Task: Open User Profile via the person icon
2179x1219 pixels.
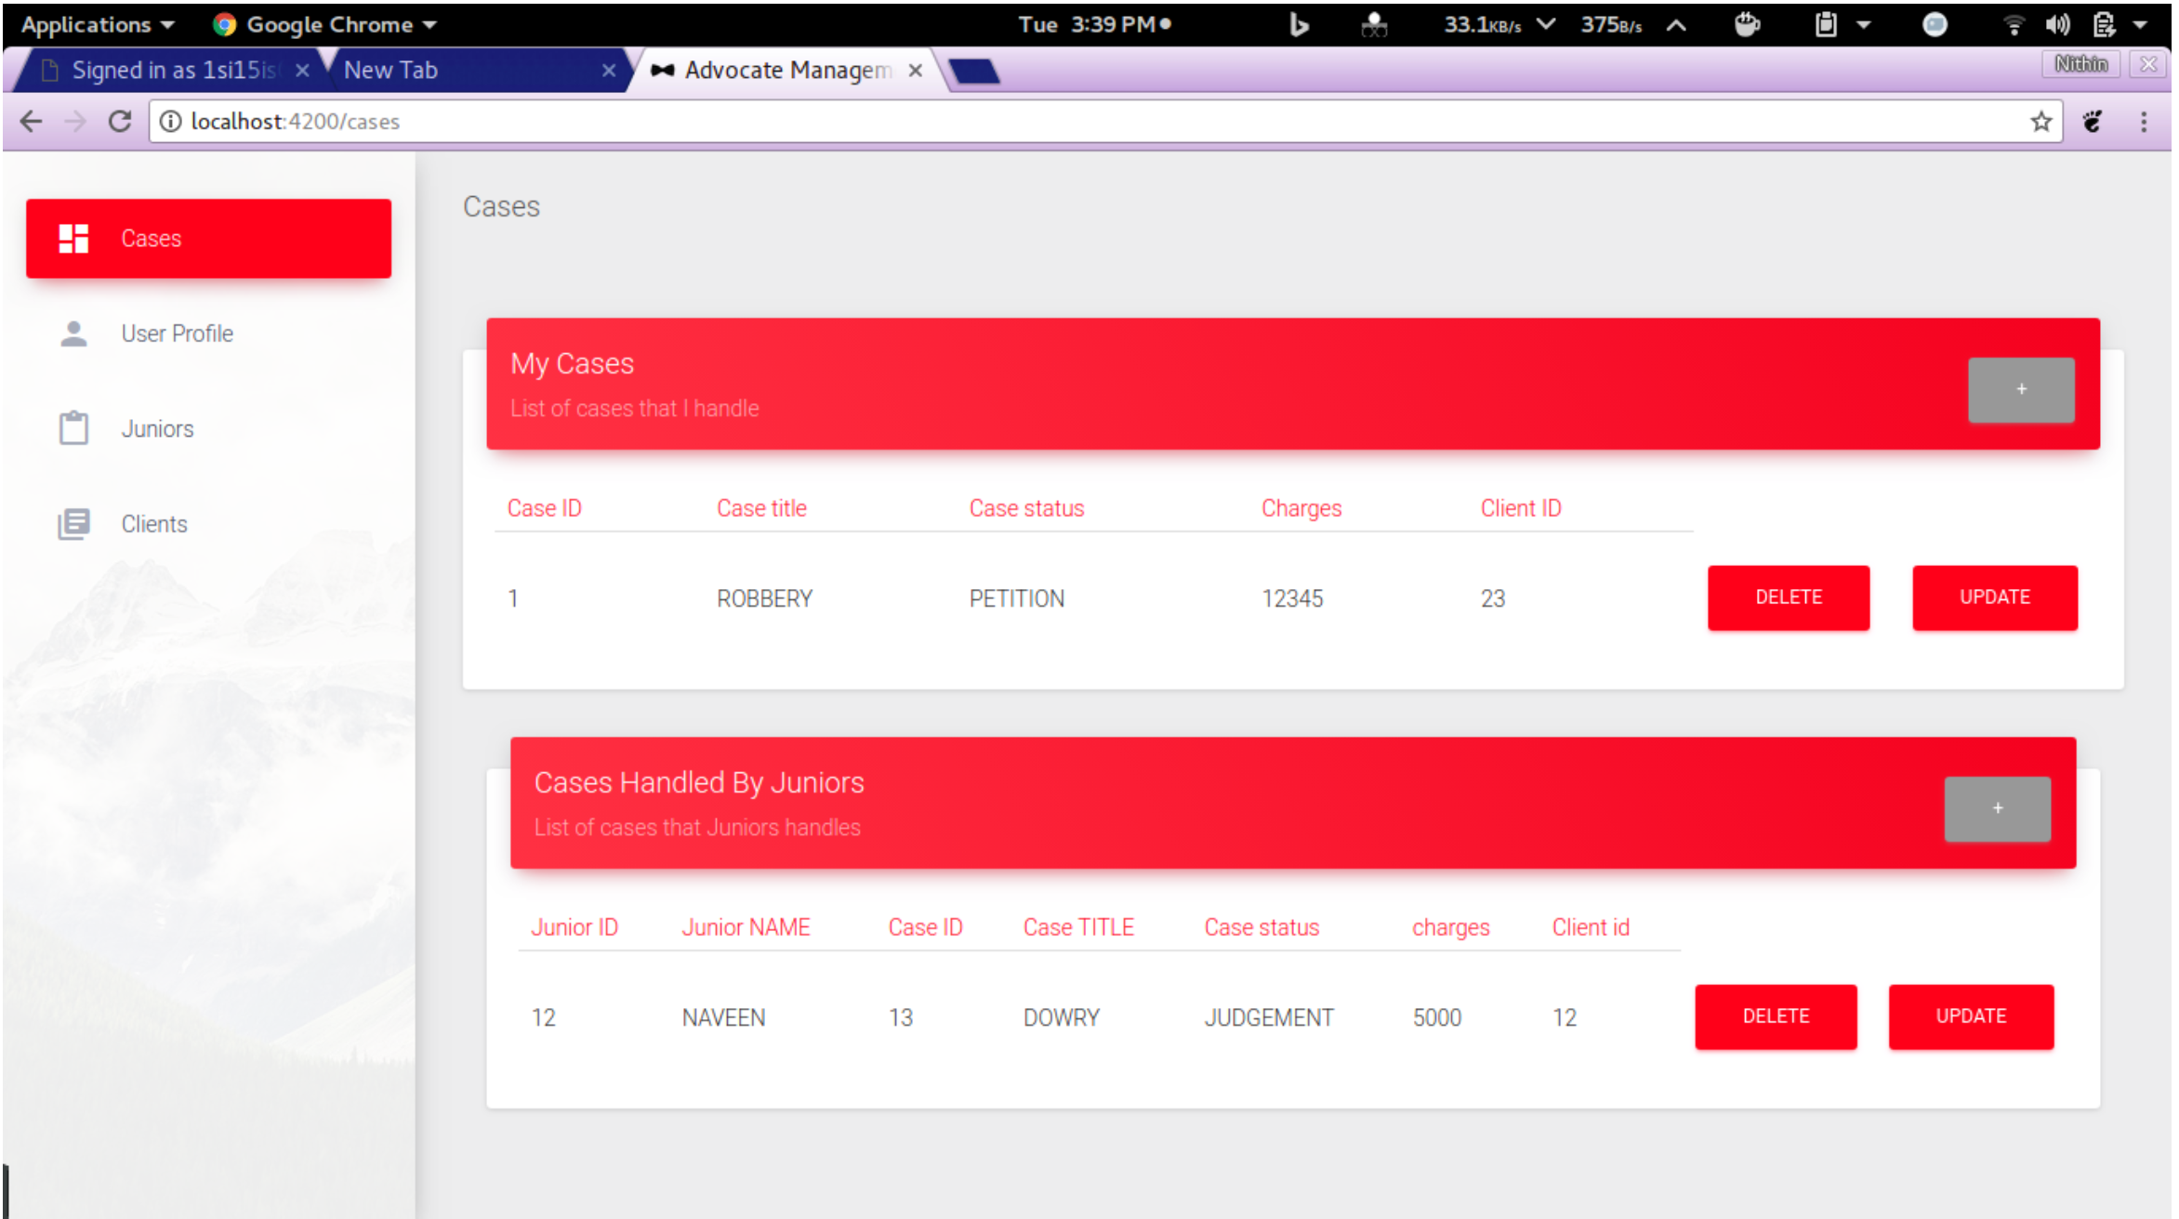Action: tap(73, 333)
